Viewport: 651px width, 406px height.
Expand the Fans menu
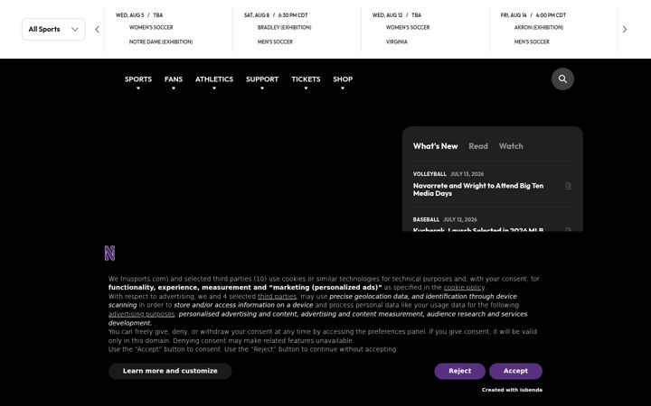(x=174, y=81)
